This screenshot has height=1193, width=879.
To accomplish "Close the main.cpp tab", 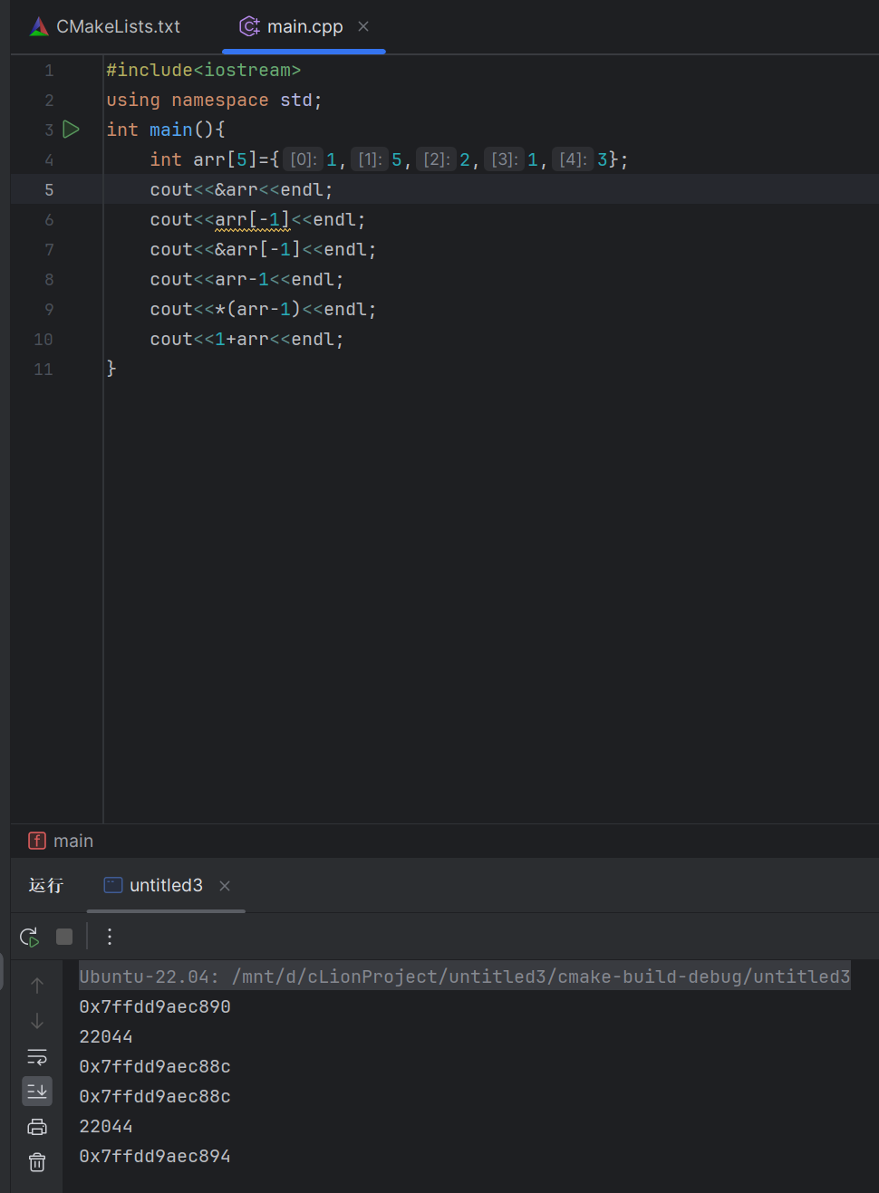I will click(363, 27).
